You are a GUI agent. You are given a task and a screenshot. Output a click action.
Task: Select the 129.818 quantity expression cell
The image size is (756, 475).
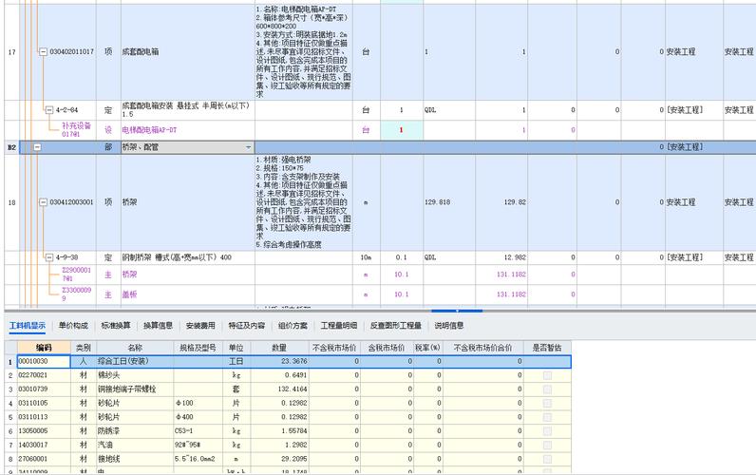449,202
